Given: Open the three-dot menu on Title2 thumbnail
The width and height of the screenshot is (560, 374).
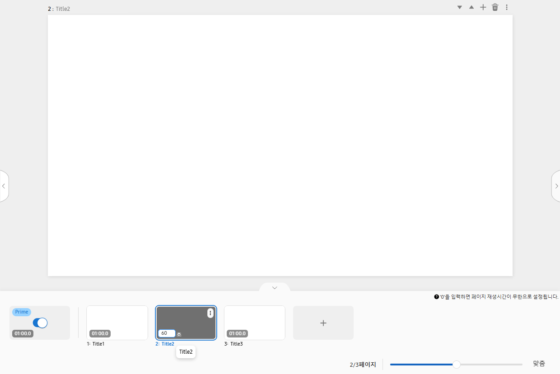Looking at the screenshot, I should tap(210, 313).
